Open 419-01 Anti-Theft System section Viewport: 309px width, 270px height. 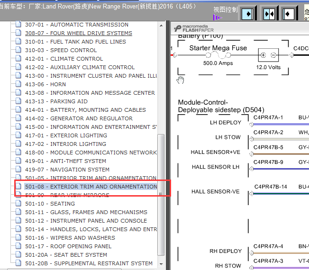(65, 161)
